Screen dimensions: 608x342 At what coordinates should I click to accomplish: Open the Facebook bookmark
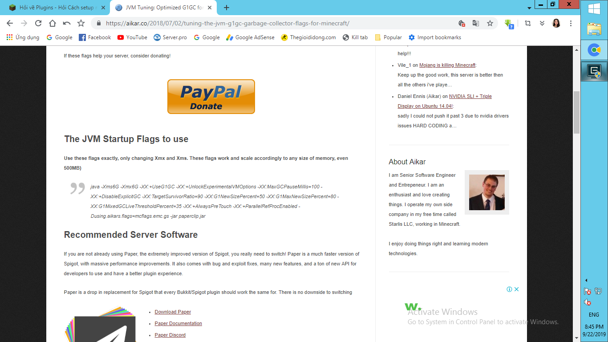[x=95, y=37]
